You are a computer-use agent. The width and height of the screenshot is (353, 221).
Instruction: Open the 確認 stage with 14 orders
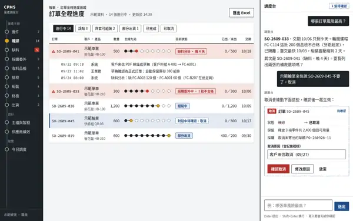[22, 41]
